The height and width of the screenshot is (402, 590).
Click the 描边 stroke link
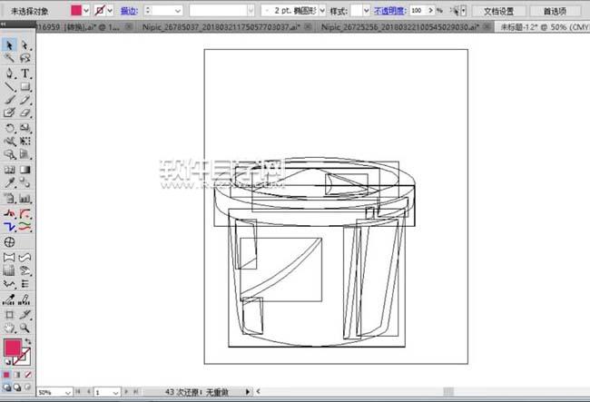tap(129, 11)
